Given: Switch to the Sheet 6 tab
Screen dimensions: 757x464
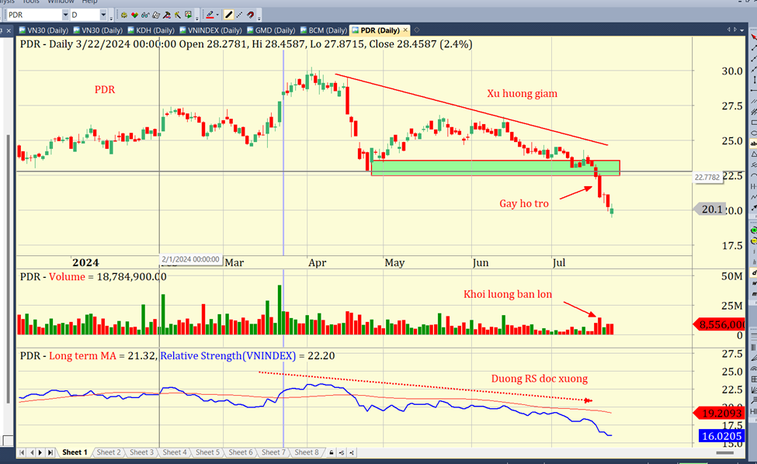Looking at the screenshot, I should tap(241, 452).
